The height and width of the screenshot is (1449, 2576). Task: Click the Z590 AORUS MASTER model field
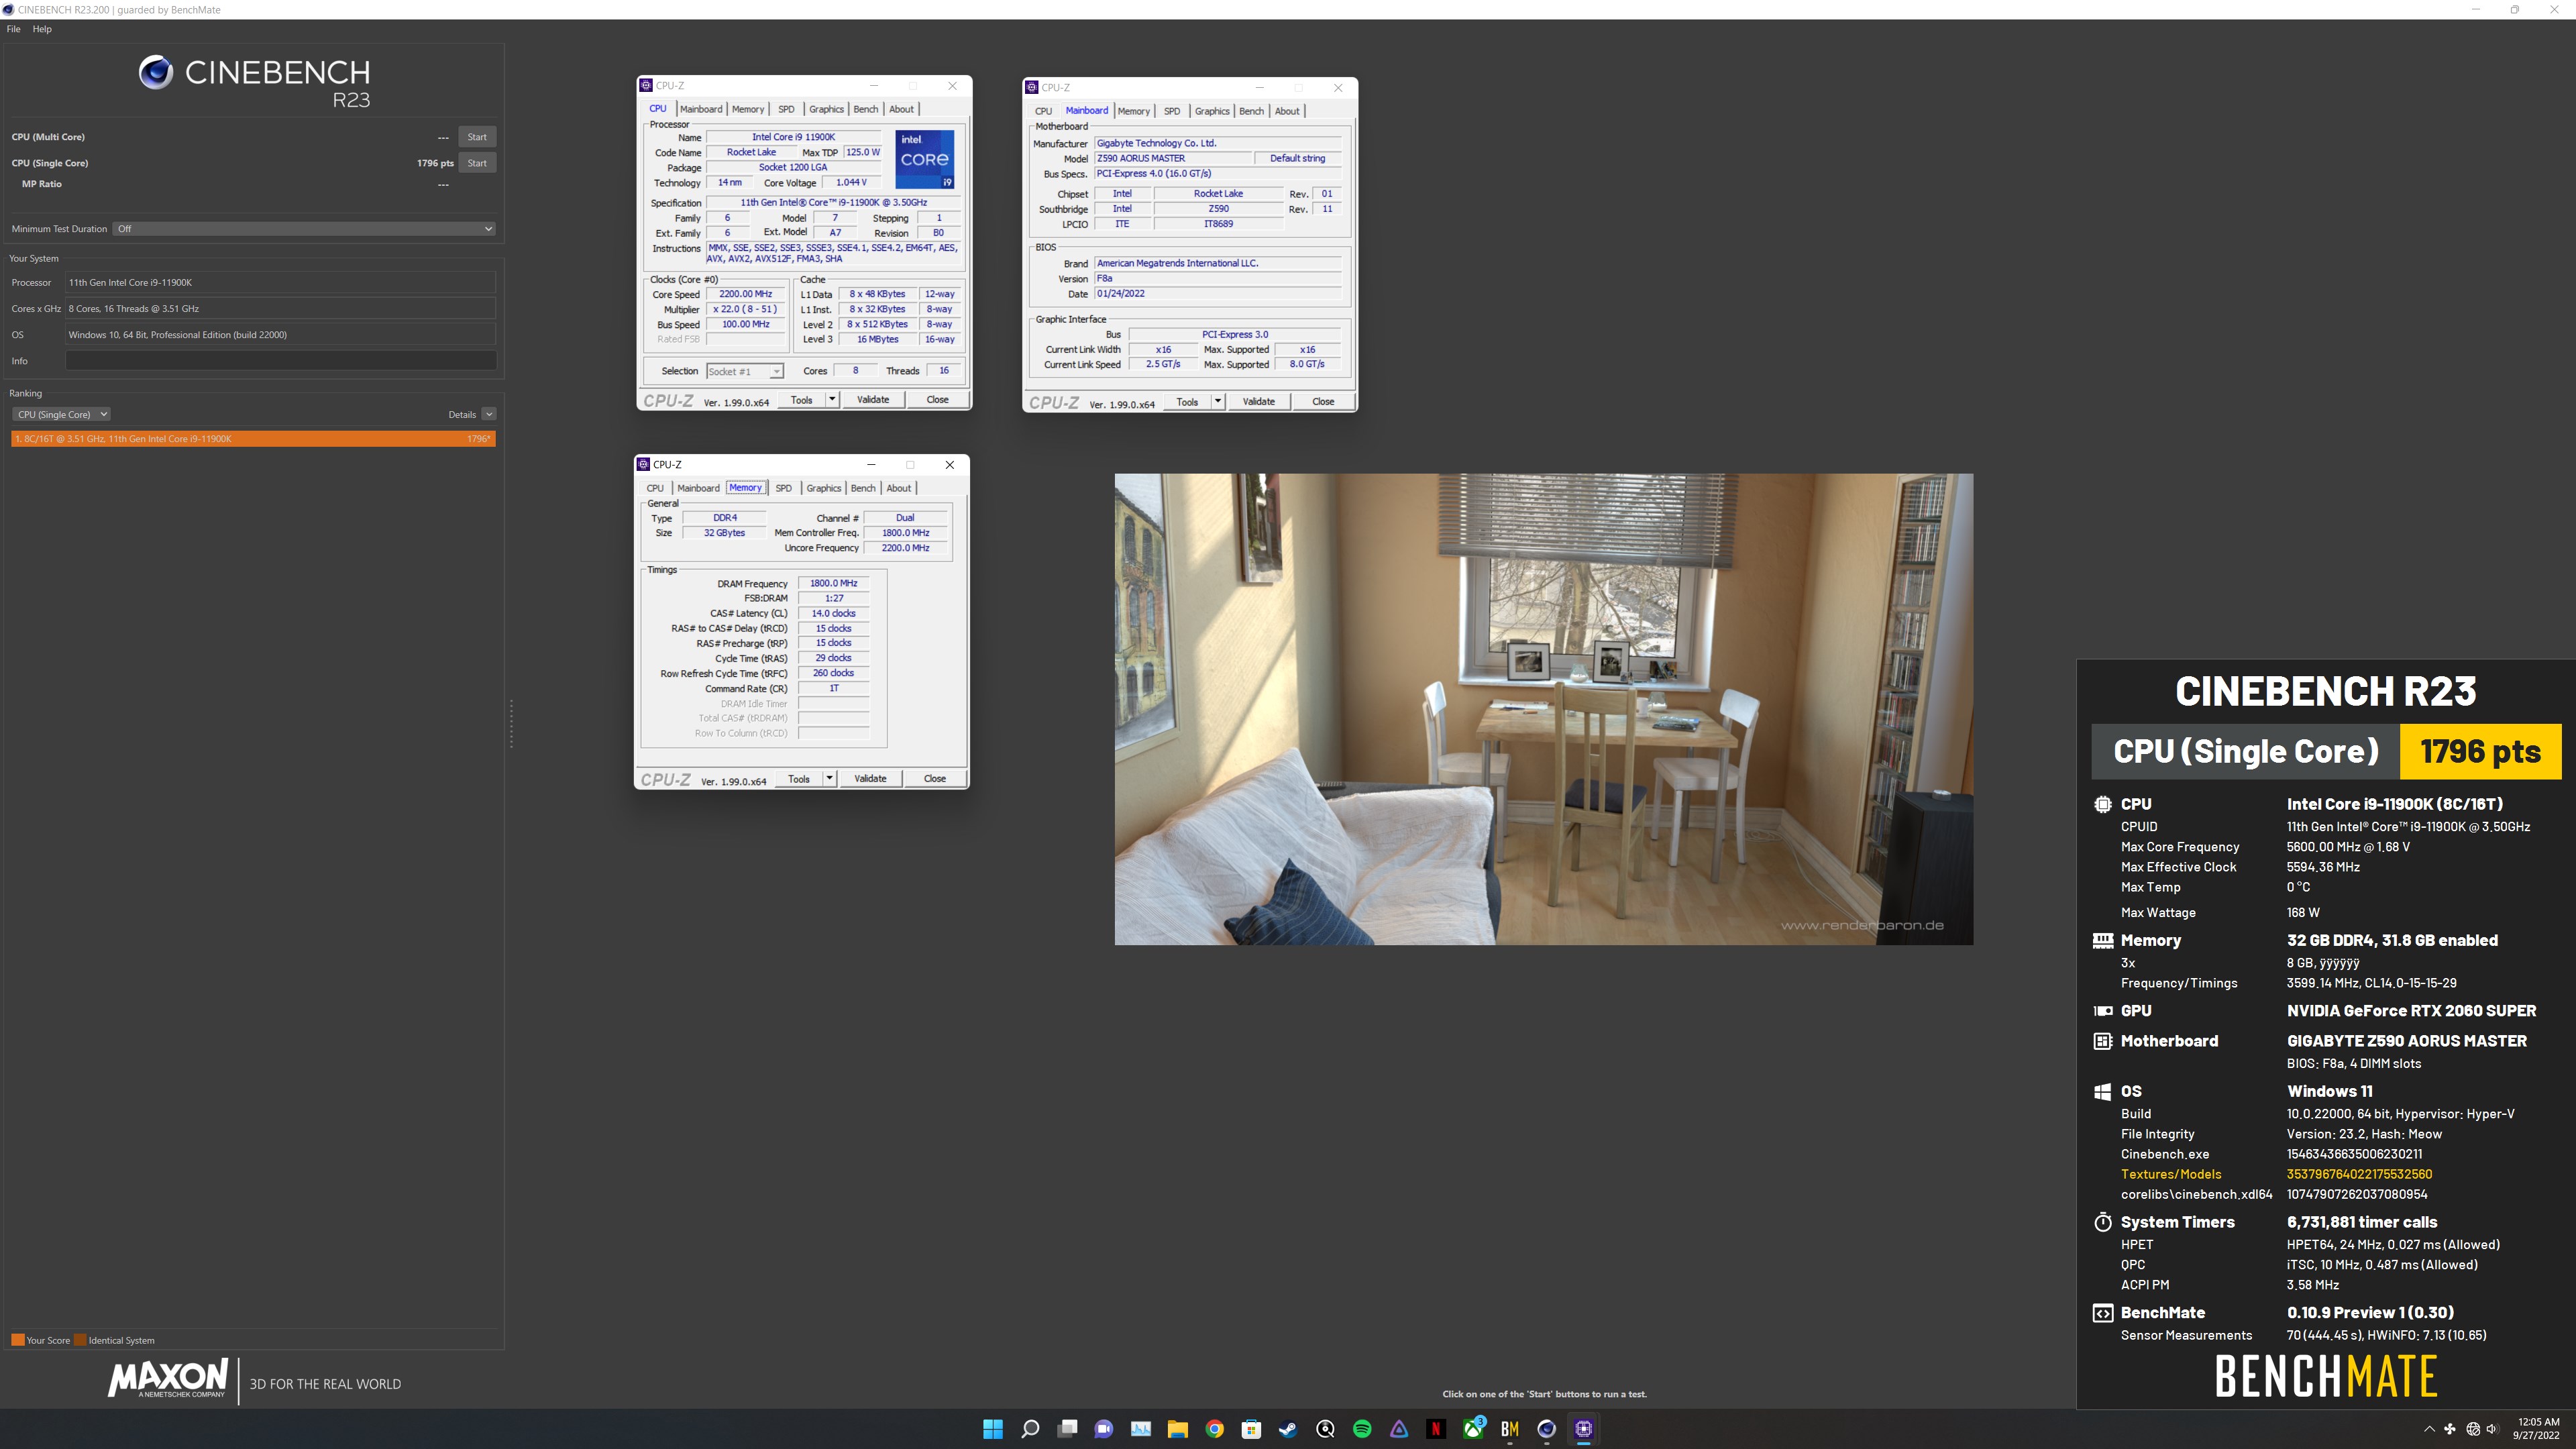(1173, 158)
